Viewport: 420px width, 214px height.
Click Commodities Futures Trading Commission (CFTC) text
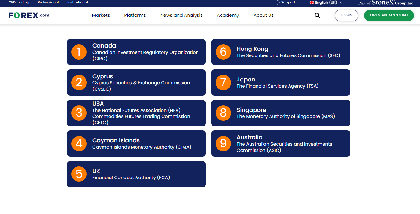(141, 120)
